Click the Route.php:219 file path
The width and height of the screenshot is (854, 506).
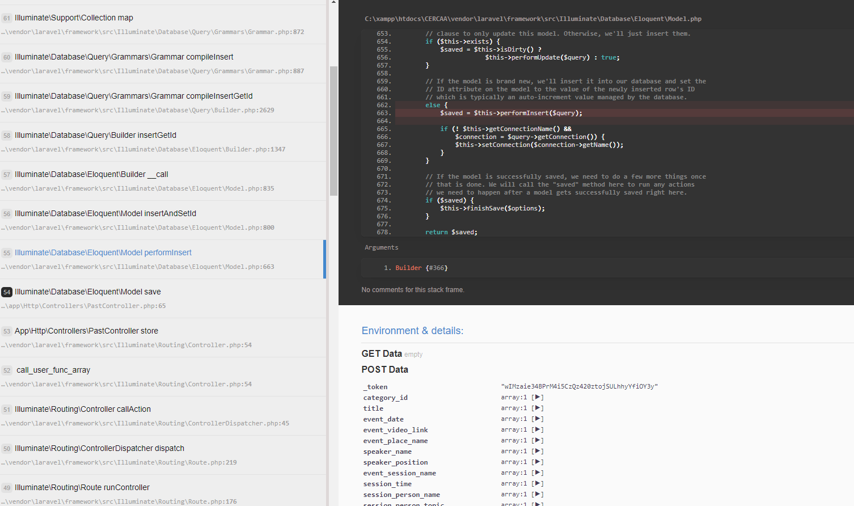coord(119,463)
